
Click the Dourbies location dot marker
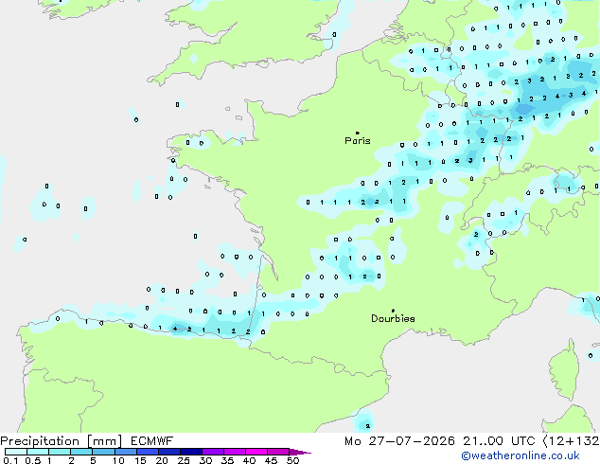393,311
